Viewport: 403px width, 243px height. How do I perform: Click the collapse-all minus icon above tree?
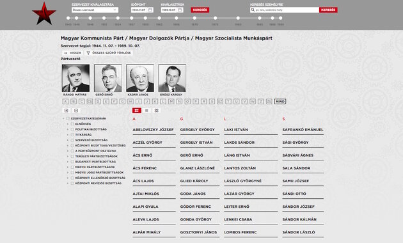(76, 111)
